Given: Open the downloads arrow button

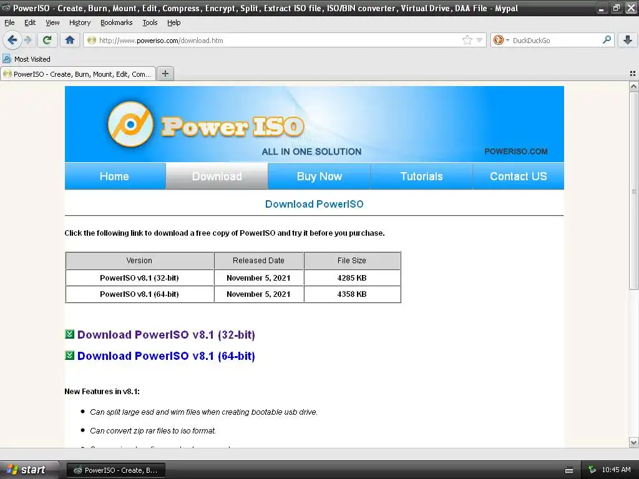Looking at the screenshot, I should [x=628, y=40].
